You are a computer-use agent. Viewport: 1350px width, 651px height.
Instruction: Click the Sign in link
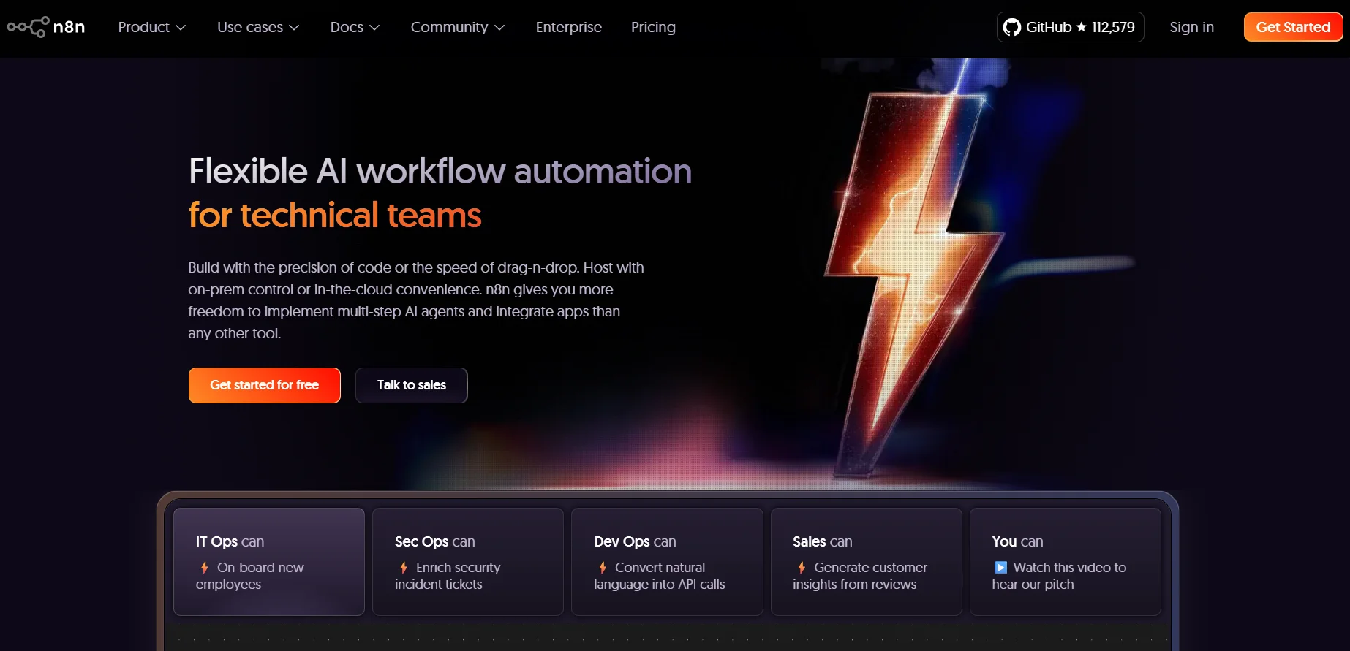coord(1191,27)
